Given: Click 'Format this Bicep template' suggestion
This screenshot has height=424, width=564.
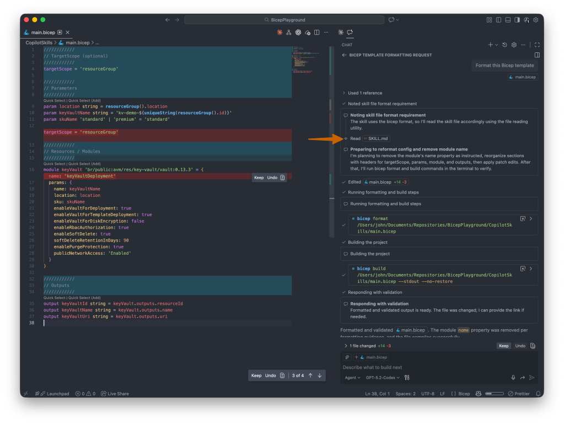Looking at the screenshot, I should click(x=505, y=66).
